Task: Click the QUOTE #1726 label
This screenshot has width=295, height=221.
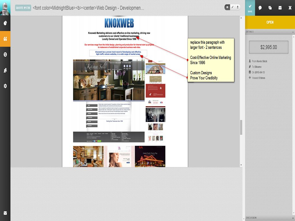Action: click(23, 8)
